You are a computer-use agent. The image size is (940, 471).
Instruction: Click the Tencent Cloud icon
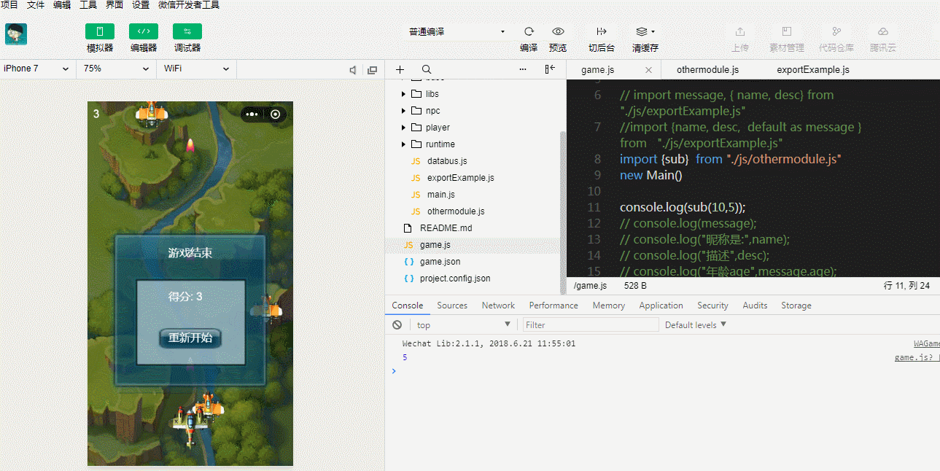[883, 31]
